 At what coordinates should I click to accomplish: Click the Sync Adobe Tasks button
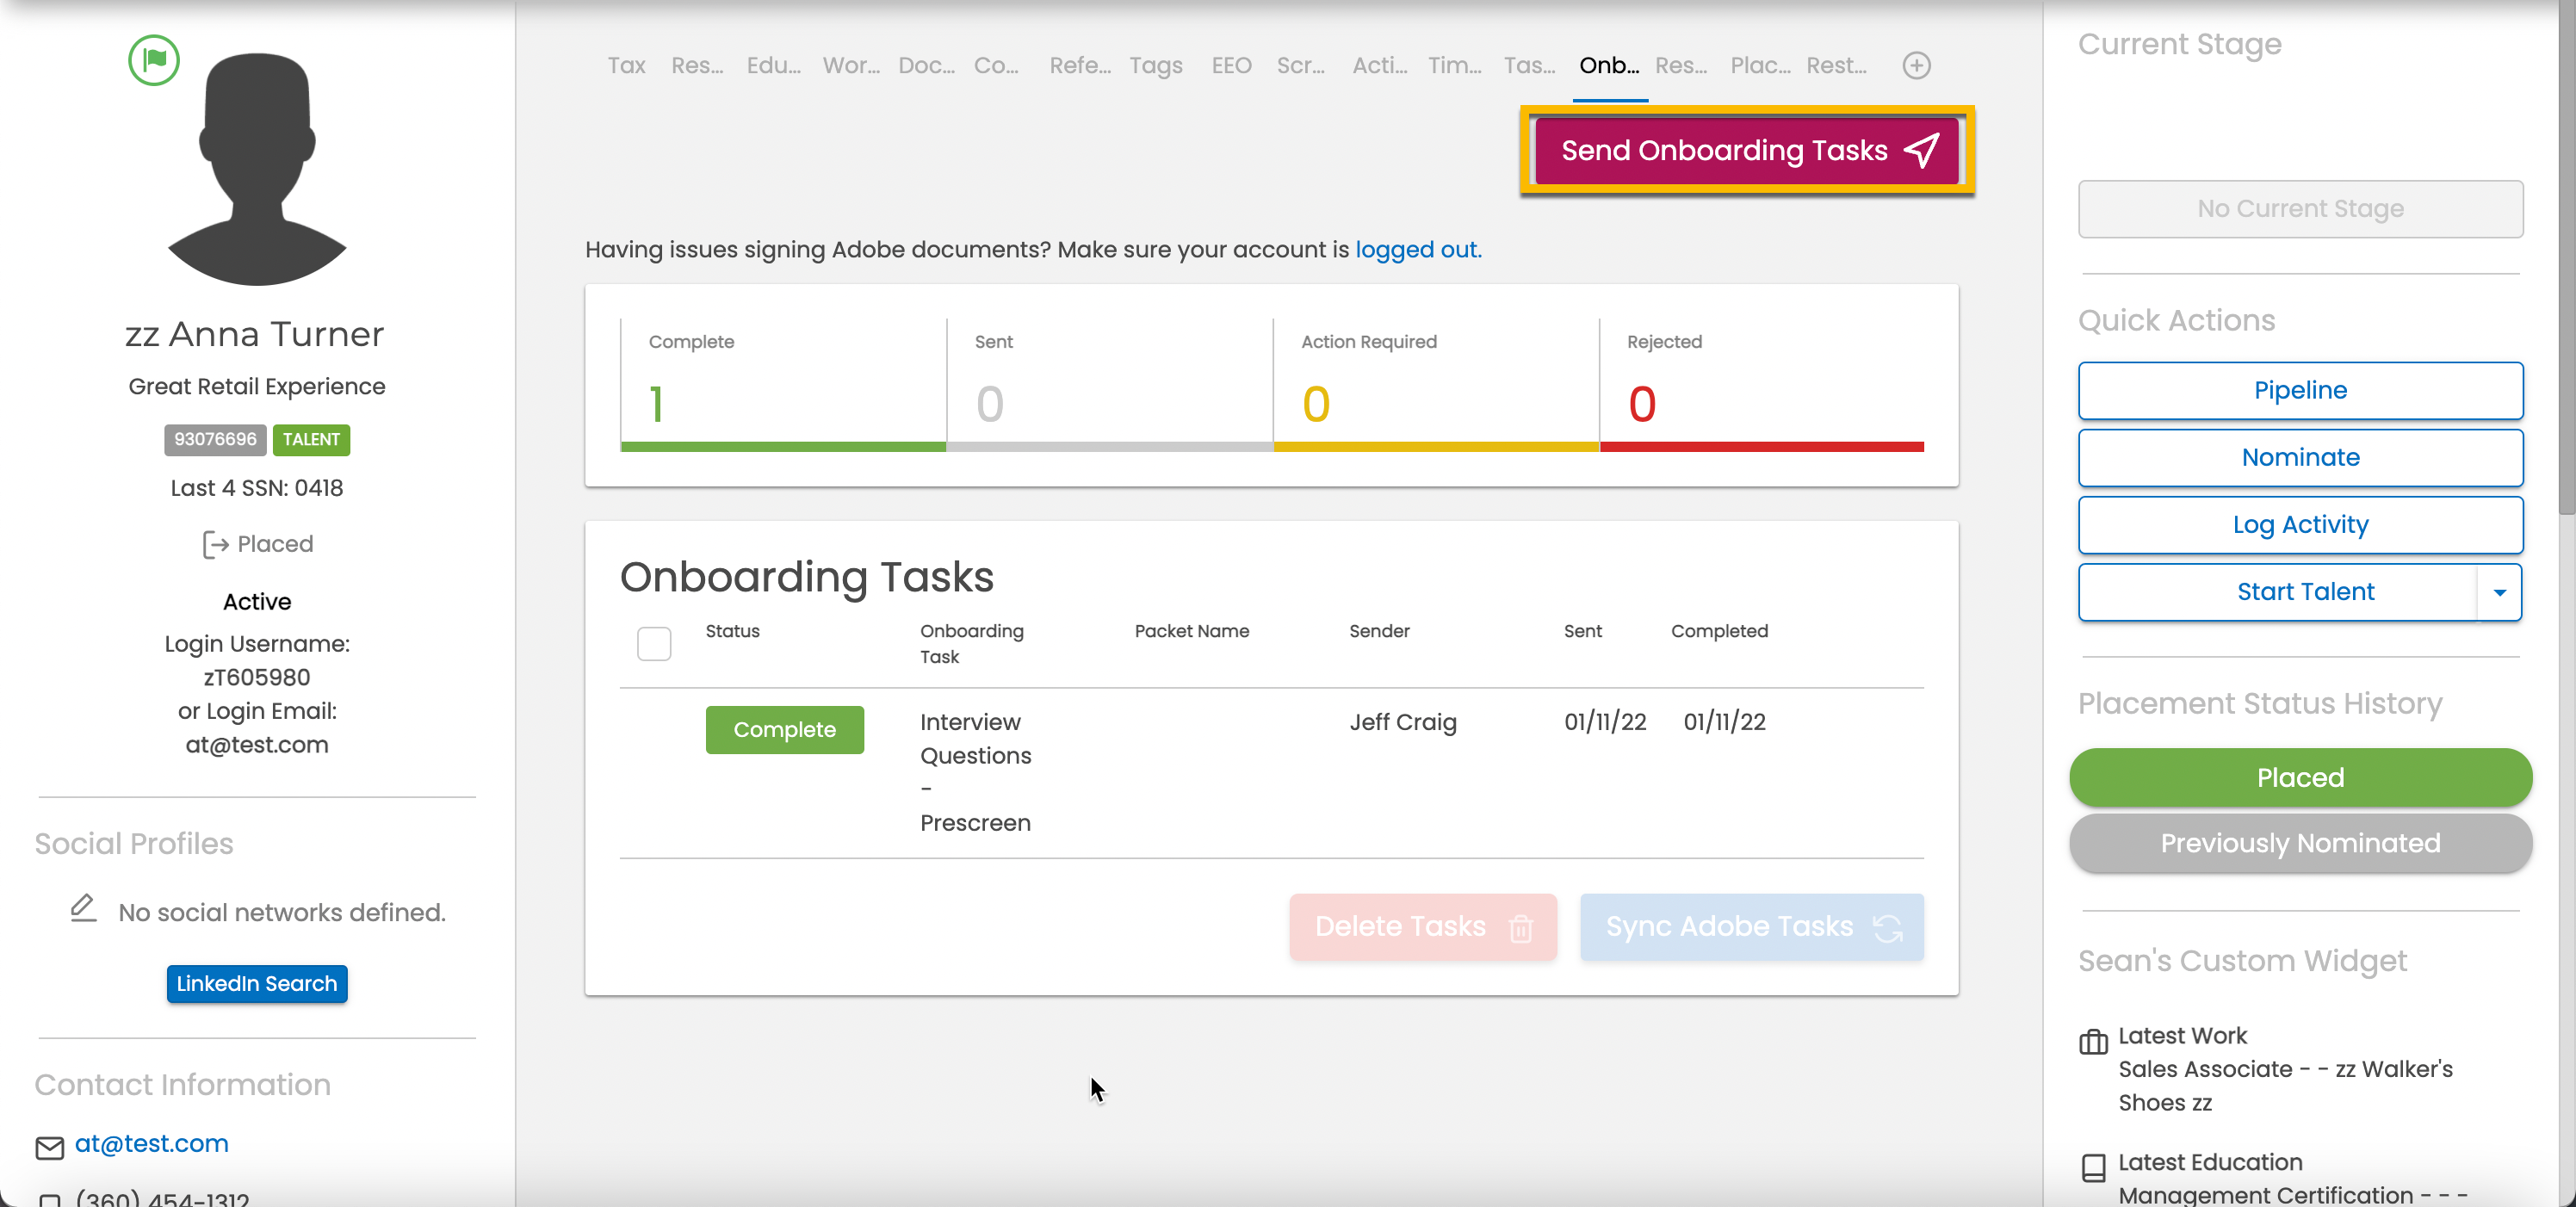tap(1751, 927)
